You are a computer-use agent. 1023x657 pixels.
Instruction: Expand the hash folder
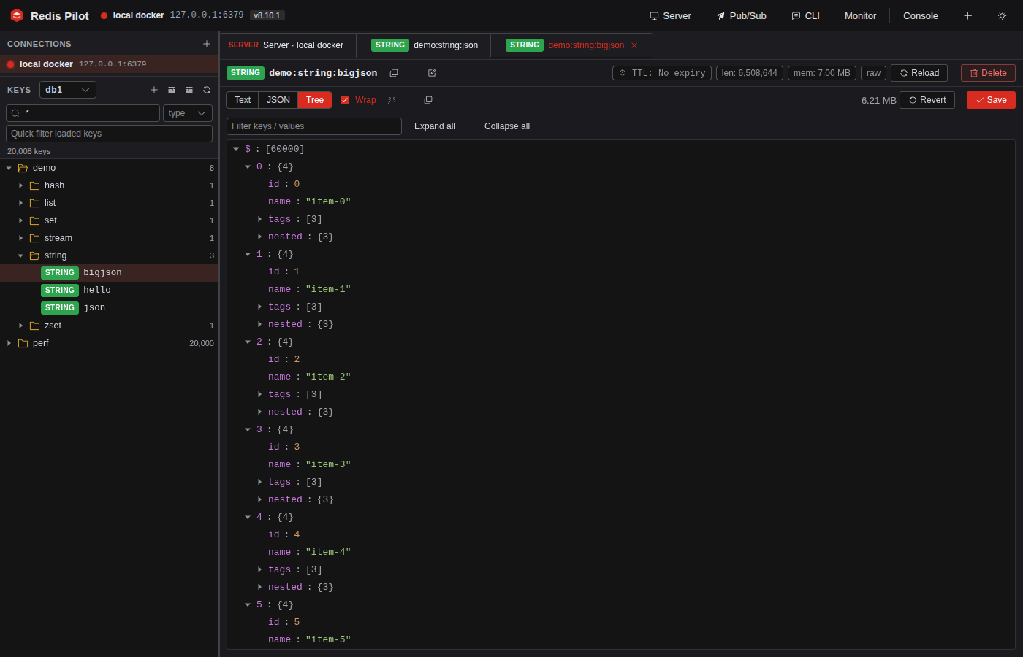20,185
